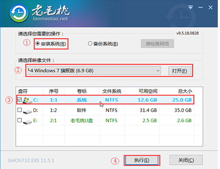
Task: Click NTFS in the C: row
Action: 112,100
